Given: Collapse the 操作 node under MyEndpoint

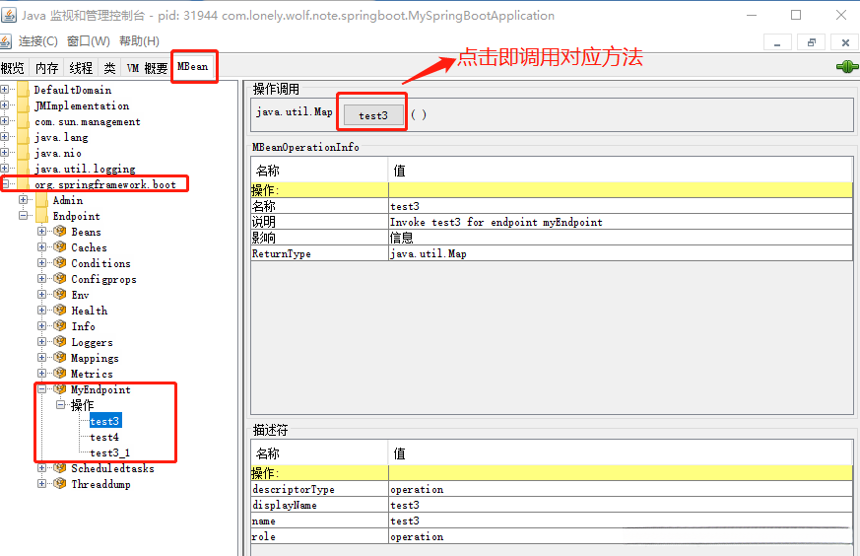Looking at the screenshot, I should (x=60, y=405).
